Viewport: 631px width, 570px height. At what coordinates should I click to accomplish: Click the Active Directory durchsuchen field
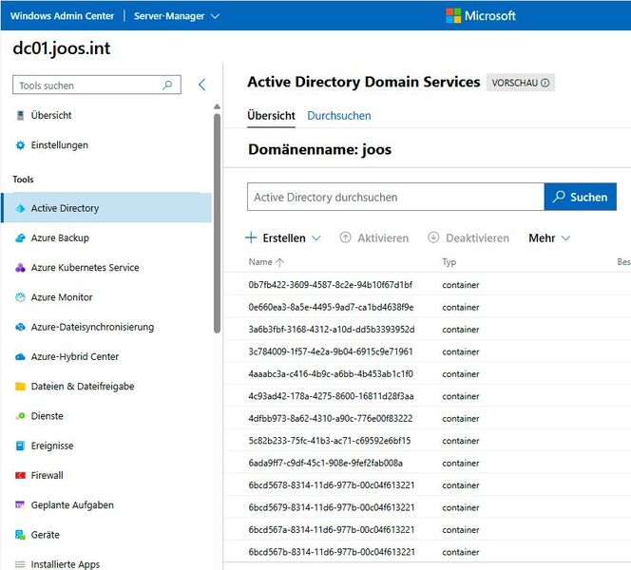[x=395, y=197]
